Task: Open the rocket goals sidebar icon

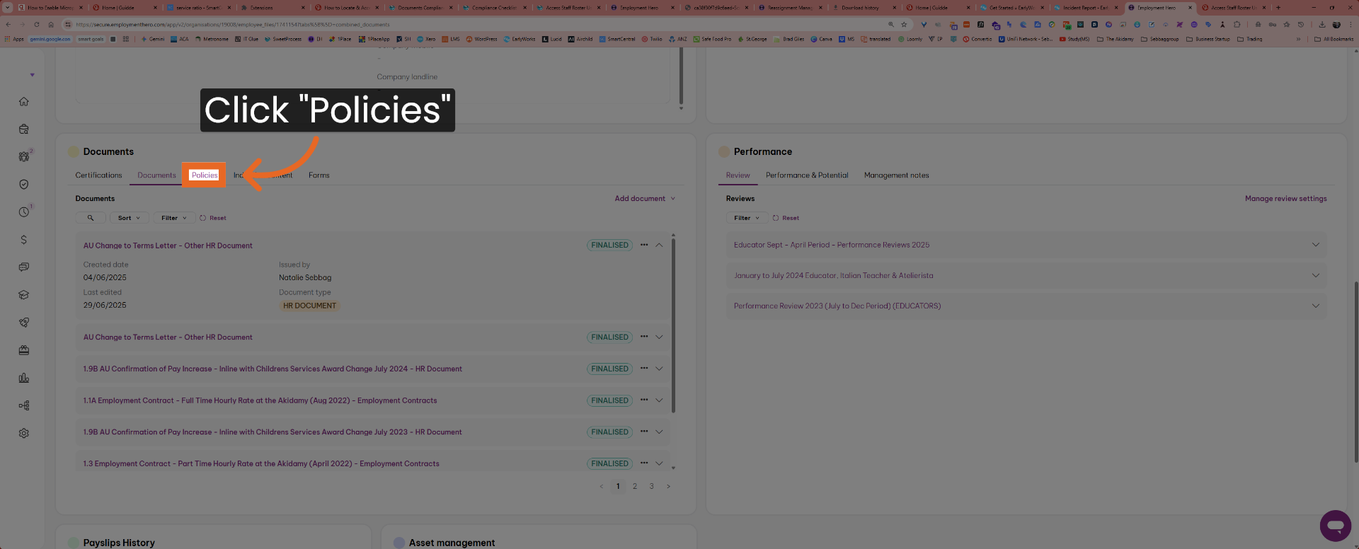Action: pyautogui.click(x=23, y=322)
